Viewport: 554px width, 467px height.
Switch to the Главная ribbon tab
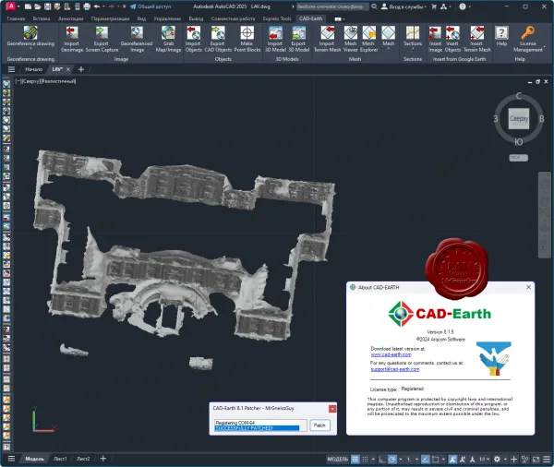[16, 18]
